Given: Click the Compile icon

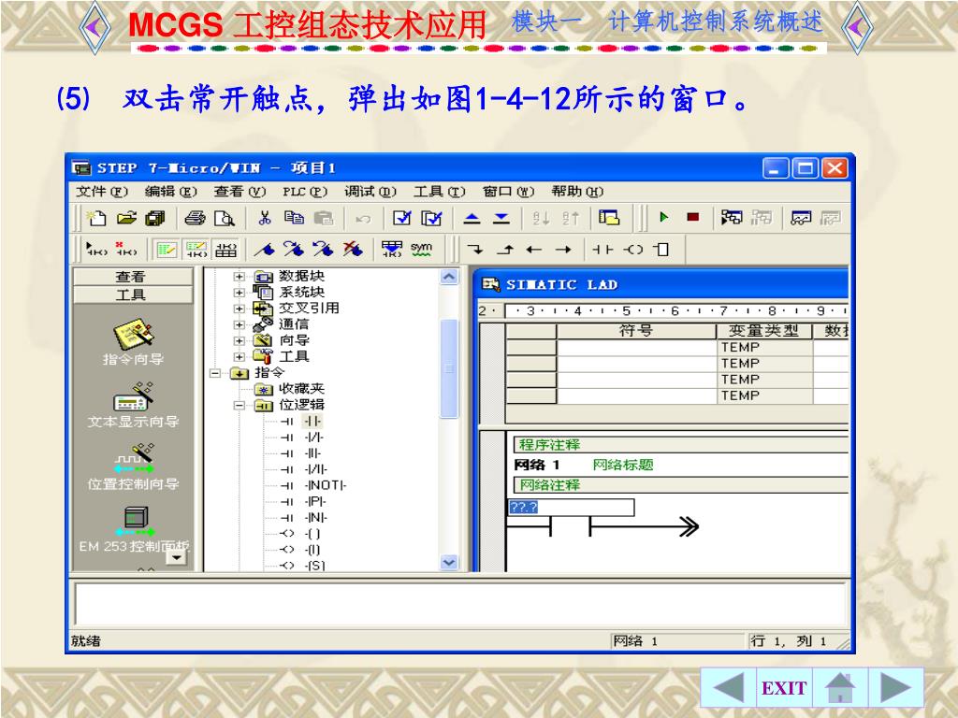Looking at the screenshot, I should [402, 217].
